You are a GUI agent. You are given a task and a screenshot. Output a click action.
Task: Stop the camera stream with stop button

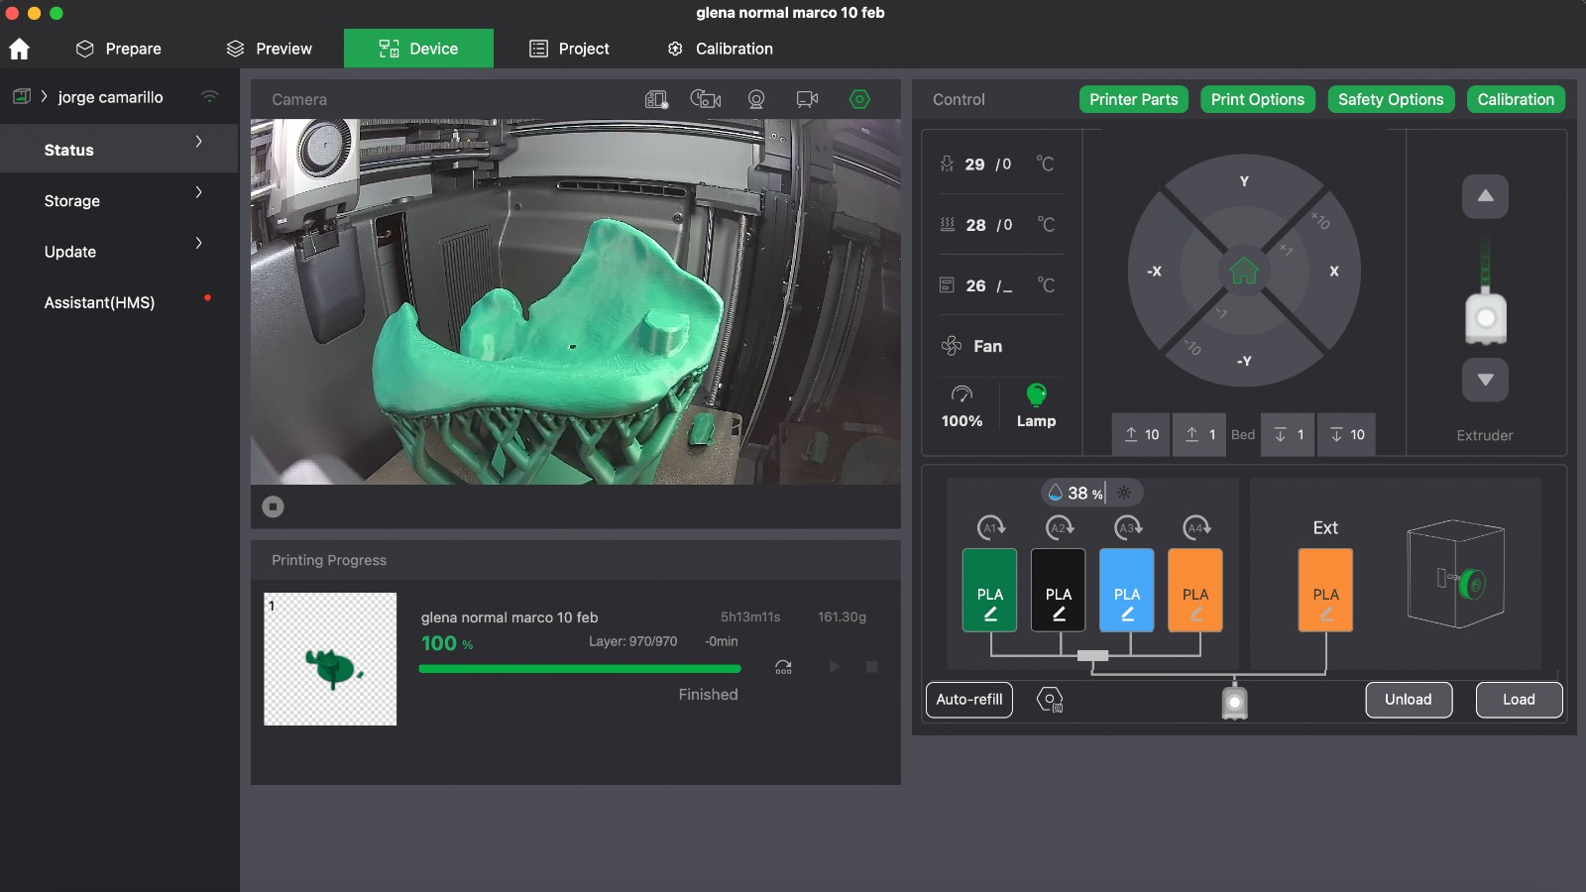click(x=273, y=506)
